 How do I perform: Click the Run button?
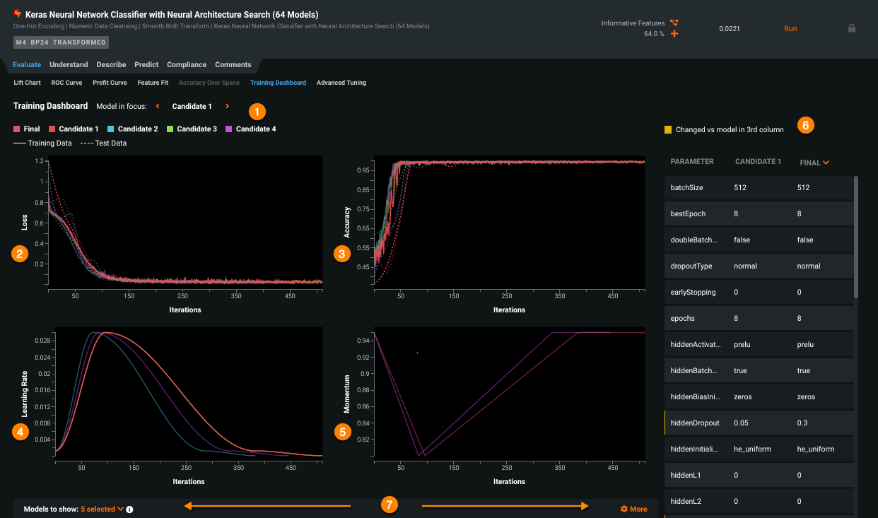click(x=790, y=28)
